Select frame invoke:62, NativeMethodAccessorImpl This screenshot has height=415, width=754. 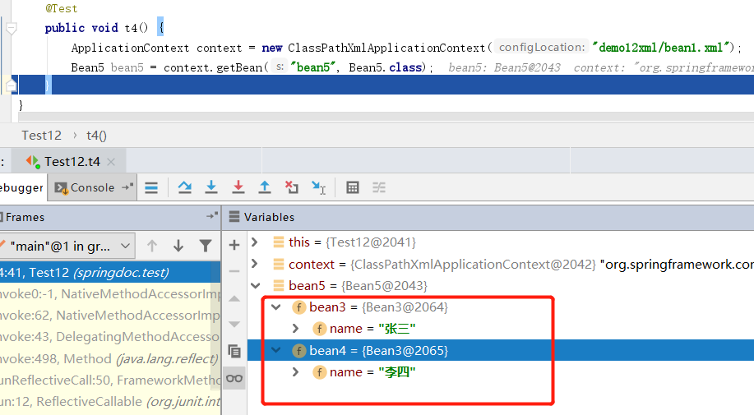coord(110,315)
